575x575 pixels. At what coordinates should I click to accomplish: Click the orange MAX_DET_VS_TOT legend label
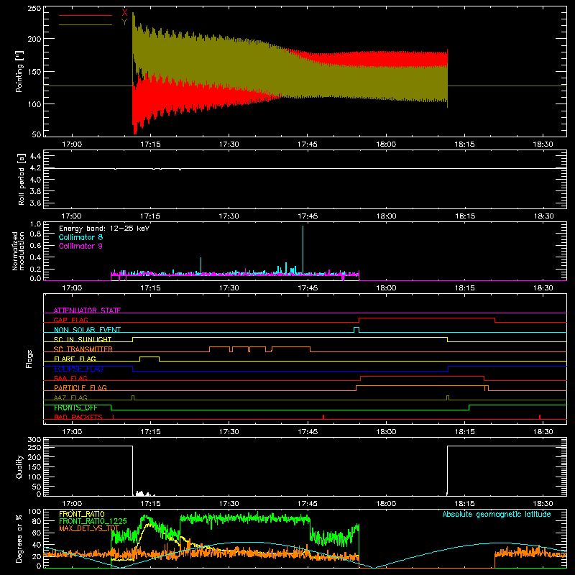[89, 528]
